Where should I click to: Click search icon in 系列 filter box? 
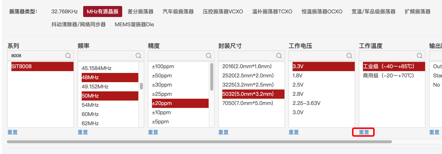68,56
